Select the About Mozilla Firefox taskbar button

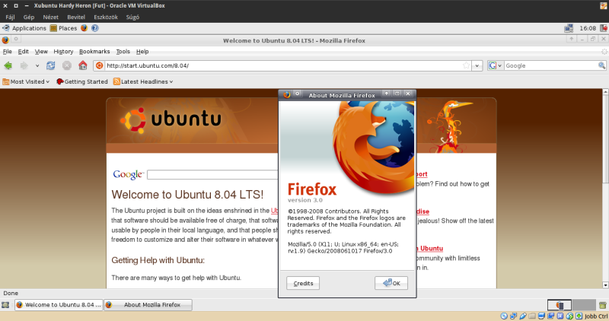pos(148,305)
